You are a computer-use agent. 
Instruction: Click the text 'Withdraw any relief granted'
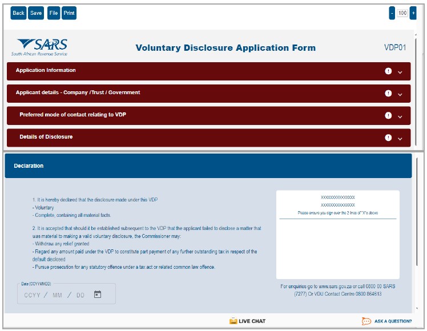(62, 244)
